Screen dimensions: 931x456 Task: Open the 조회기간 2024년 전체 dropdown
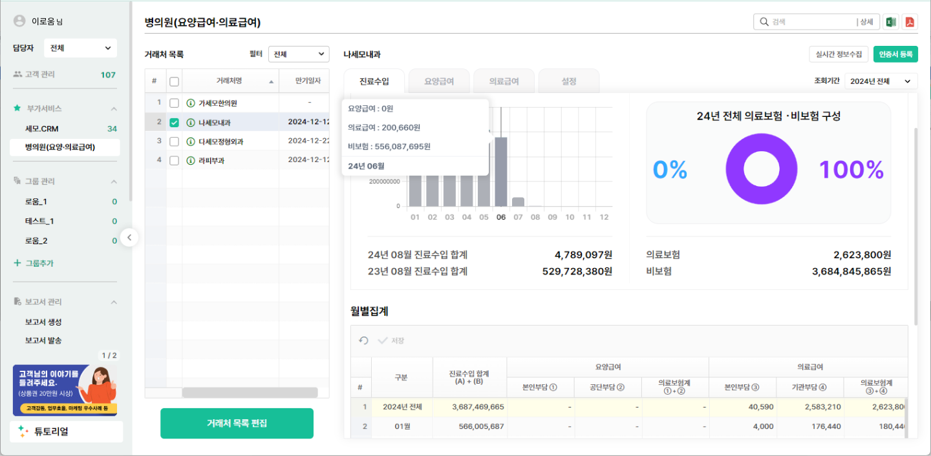coord(881,81)
